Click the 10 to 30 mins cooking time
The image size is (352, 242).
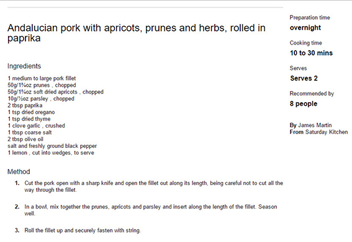[311, 53]
